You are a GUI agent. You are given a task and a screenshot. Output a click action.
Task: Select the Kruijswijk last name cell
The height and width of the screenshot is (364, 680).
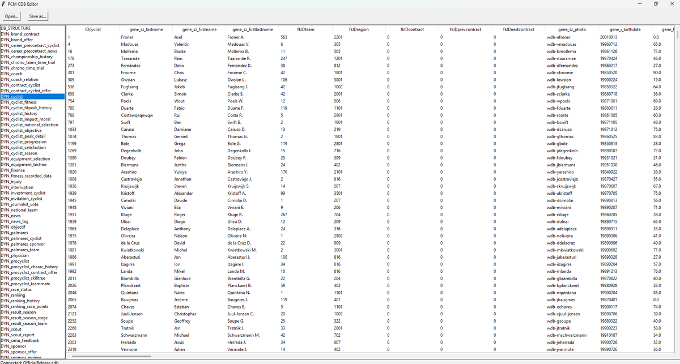(x=131, y=186)
